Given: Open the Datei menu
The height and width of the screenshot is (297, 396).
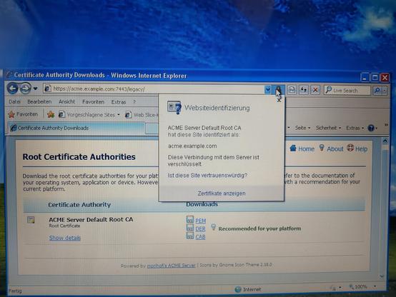Looking at the screenshot, I should pos(14,101).
